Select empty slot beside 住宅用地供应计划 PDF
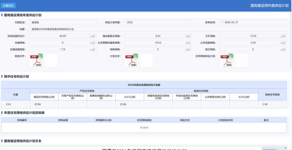 tap(241, 60)
